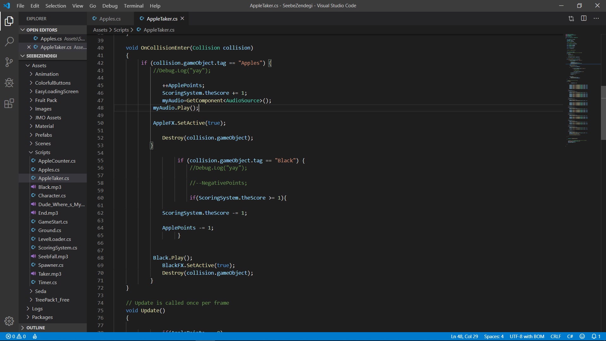Open the Terminal menu

134,6
